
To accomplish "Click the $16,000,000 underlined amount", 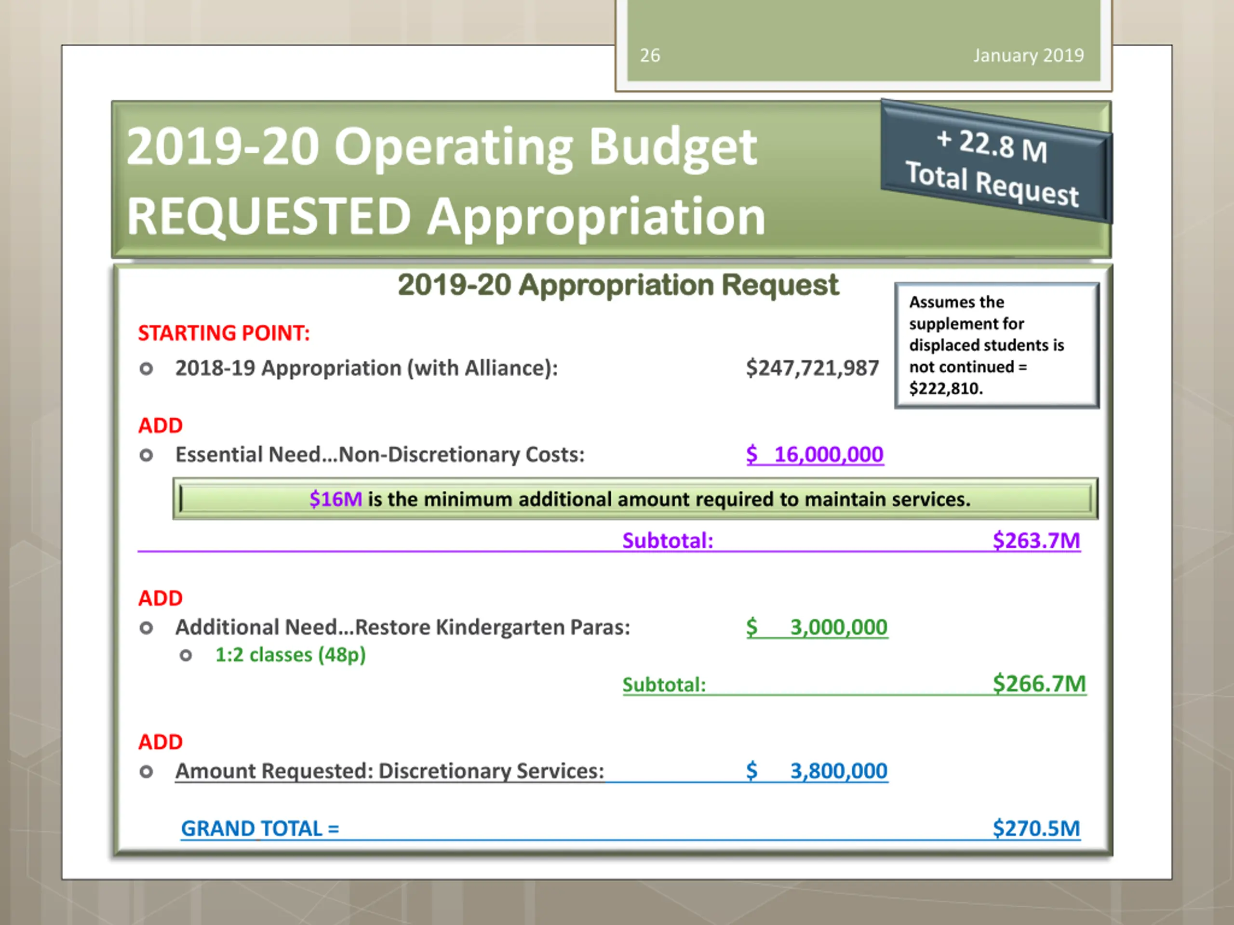I will (x=815, y=454).
